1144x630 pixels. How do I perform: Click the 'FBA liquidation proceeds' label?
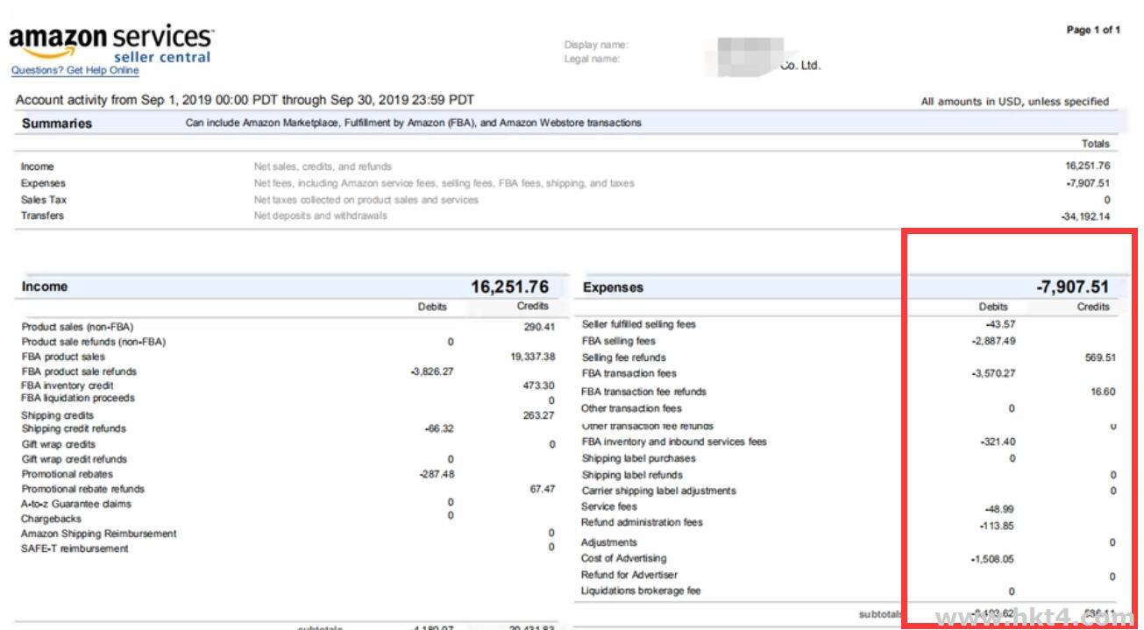coord(78,398)
